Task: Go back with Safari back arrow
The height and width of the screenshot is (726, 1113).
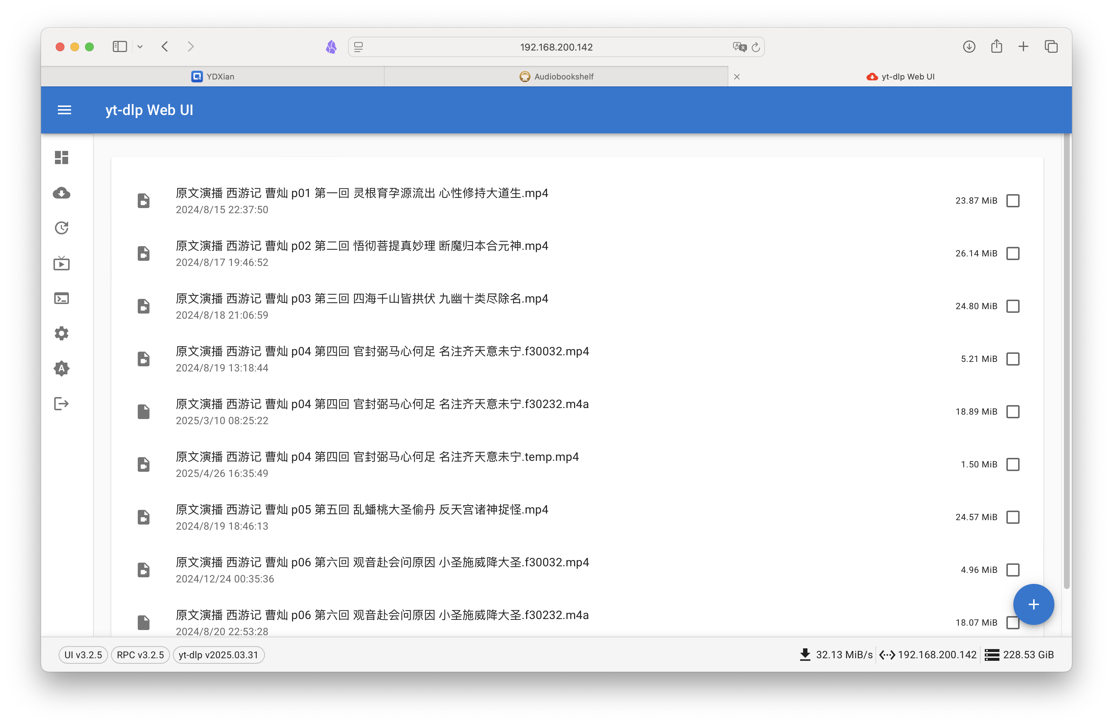Action: pyautogui.click(x=164, y=47)
